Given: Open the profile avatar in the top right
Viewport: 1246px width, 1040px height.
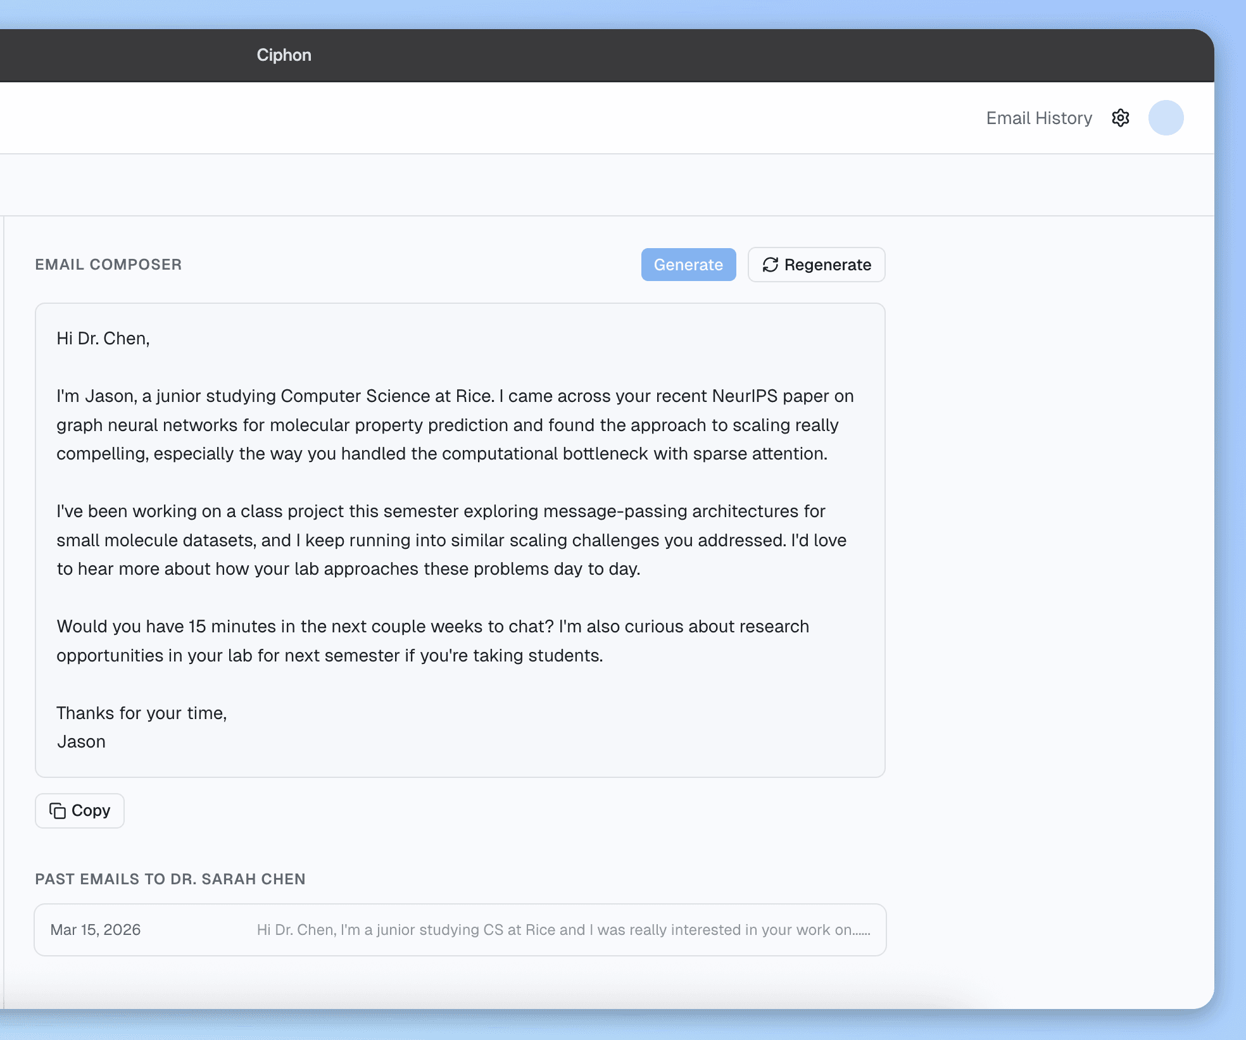Looking at the screenshot, I should click(x=1166, y=117).
